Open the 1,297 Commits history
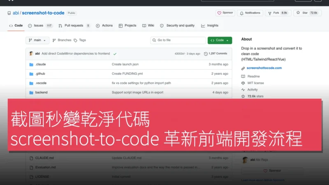Viewport: 329px width, 185px height. (x=215, y=54)
